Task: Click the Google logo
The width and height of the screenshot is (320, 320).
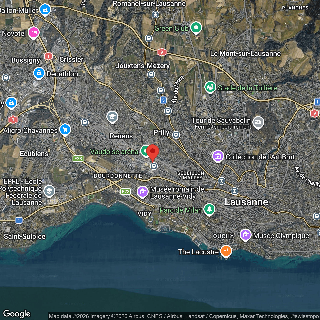Action: point(17,314)
